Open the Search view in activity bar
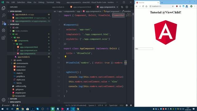Image resolution: width=197 pixels, height=111 pixels. coord(3,15)
